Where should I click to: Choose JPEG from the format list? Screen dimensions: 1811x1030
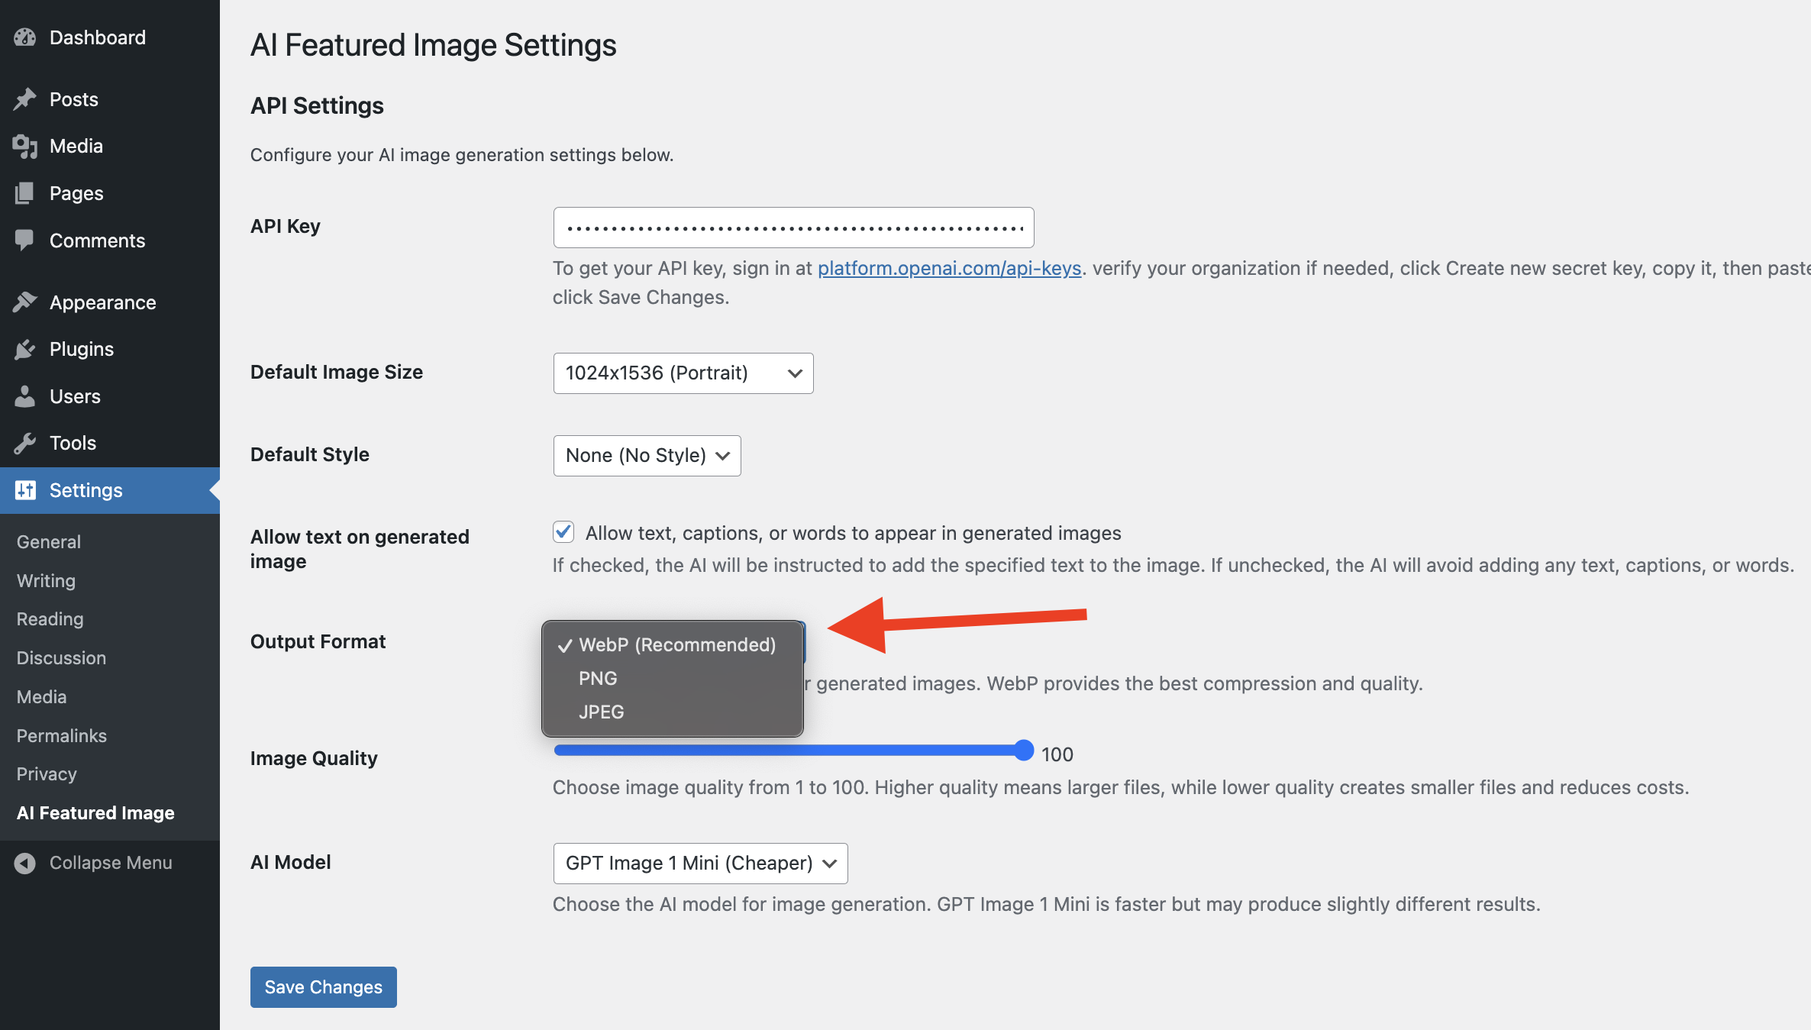600,711
